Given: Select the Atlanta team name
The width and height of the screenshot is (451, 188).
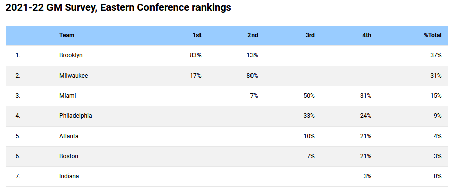Looking at the screenshot, I should (69, 136).
